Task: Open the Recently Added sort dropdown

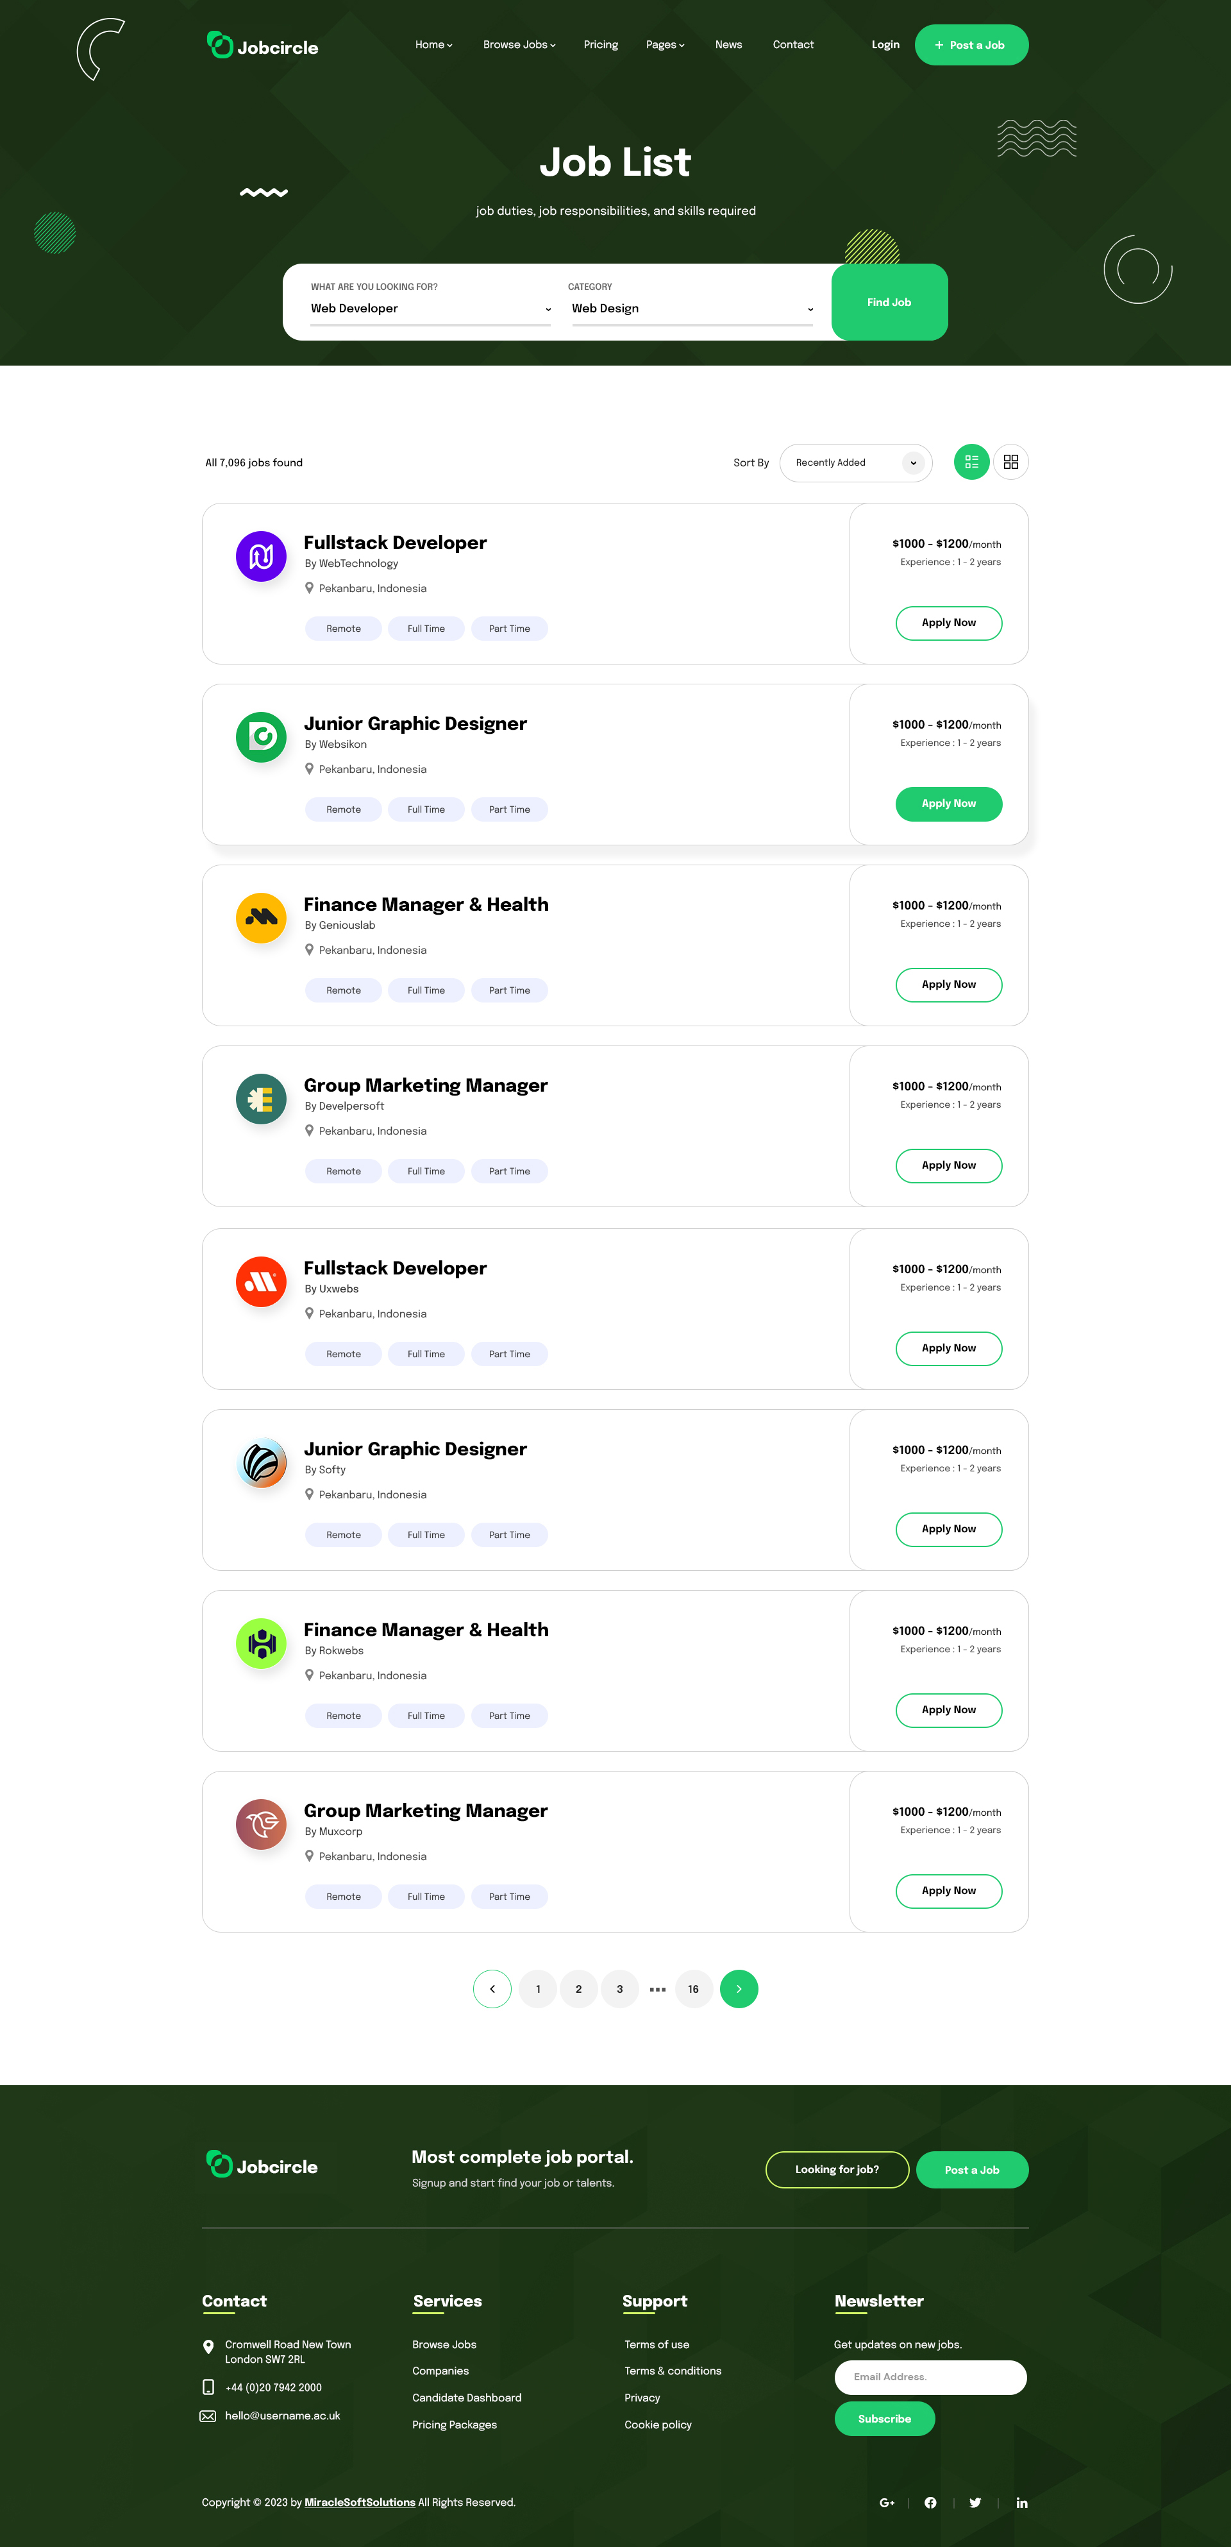Action: pos(855,462)
